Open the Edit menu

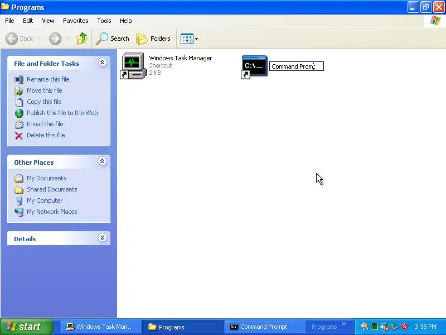click(x=28, y=21)
